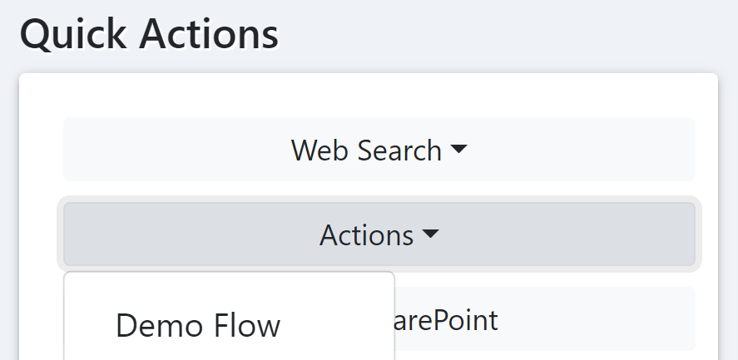Choose the Demo Flow entry
Image resolution: width=738 pixels, height=360 pixels.
198,325
